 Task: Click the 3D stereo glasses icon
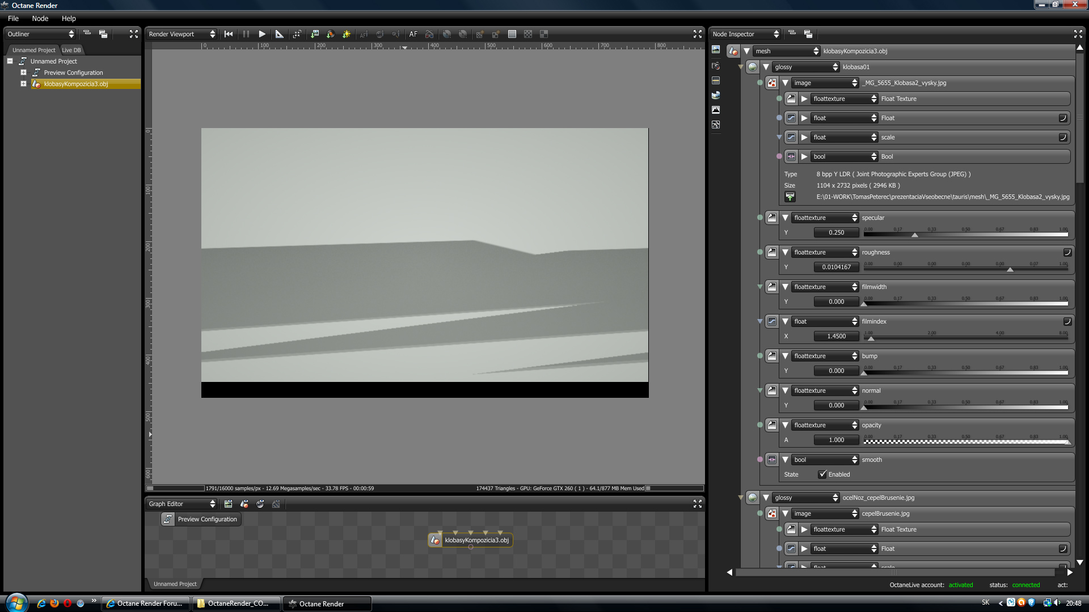click(429, 34)
